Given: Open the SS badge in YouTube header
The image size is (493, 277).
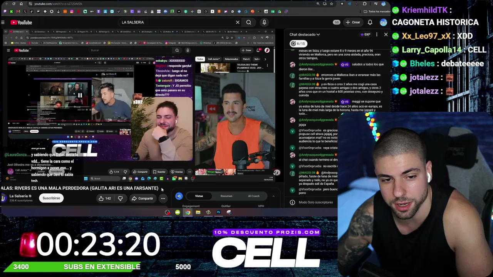Looking at the screenshot, I should 337,22.
